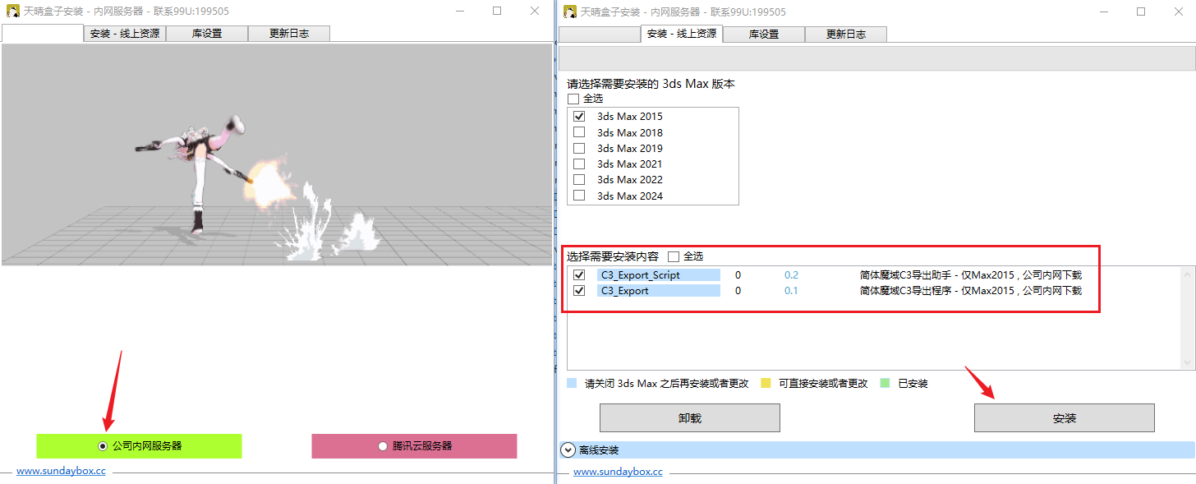Screen dimensions: 1196x484
Task: Select the 腾讯云服务器 radio button
Action: tap(382, 446)
